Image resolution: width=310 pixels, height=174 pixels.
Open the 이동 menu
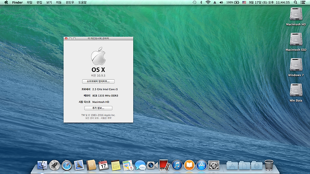click(59, 3)
